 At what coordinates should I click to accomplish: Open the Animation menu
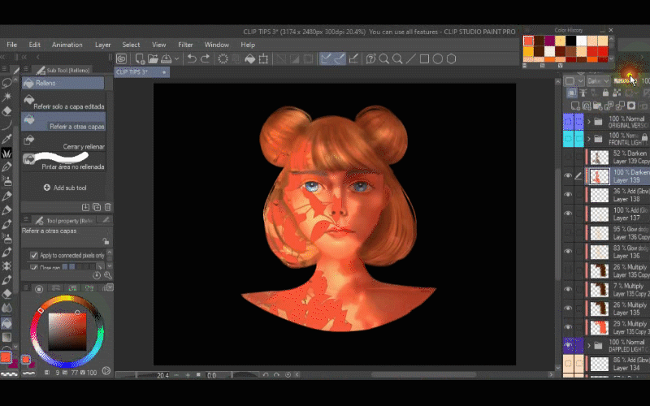pyautogui.click(x=67, y=45)
